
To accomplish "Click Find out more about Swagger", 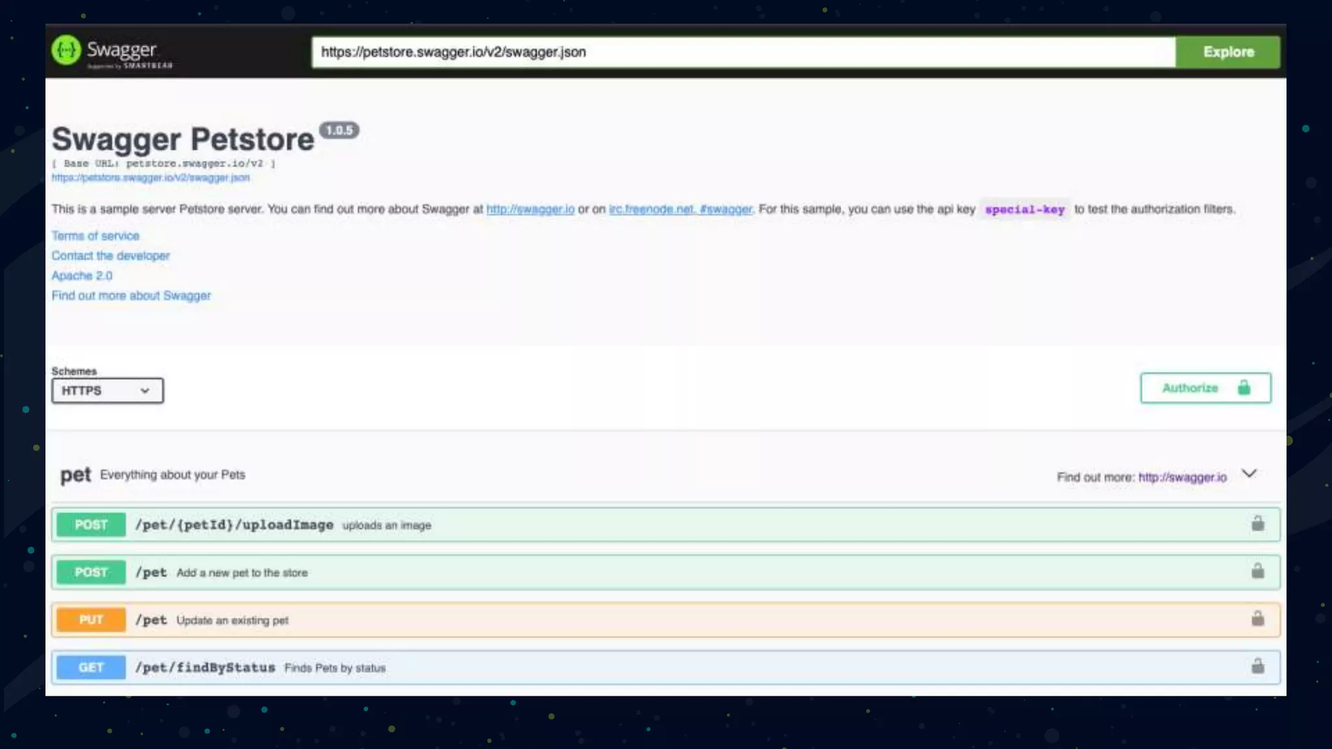I will (x=131, y=296).
